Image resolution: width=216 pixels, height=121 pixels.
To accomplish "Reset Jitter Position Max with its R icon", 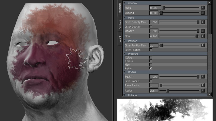I will (x=202, y=45).
